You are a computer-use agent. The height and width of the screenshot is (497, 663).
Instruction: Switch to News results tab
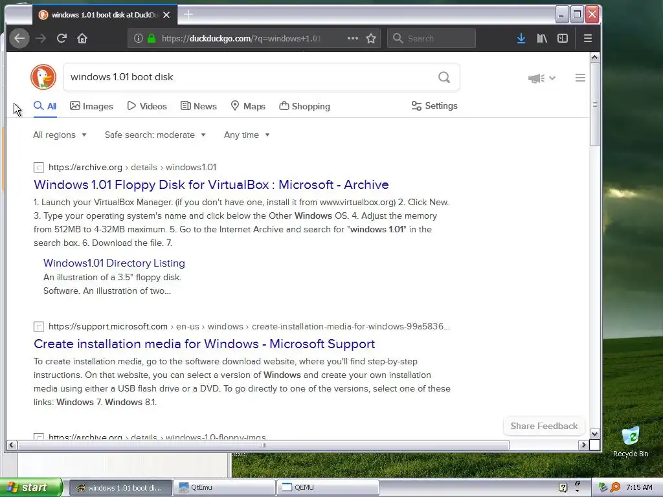199,106
